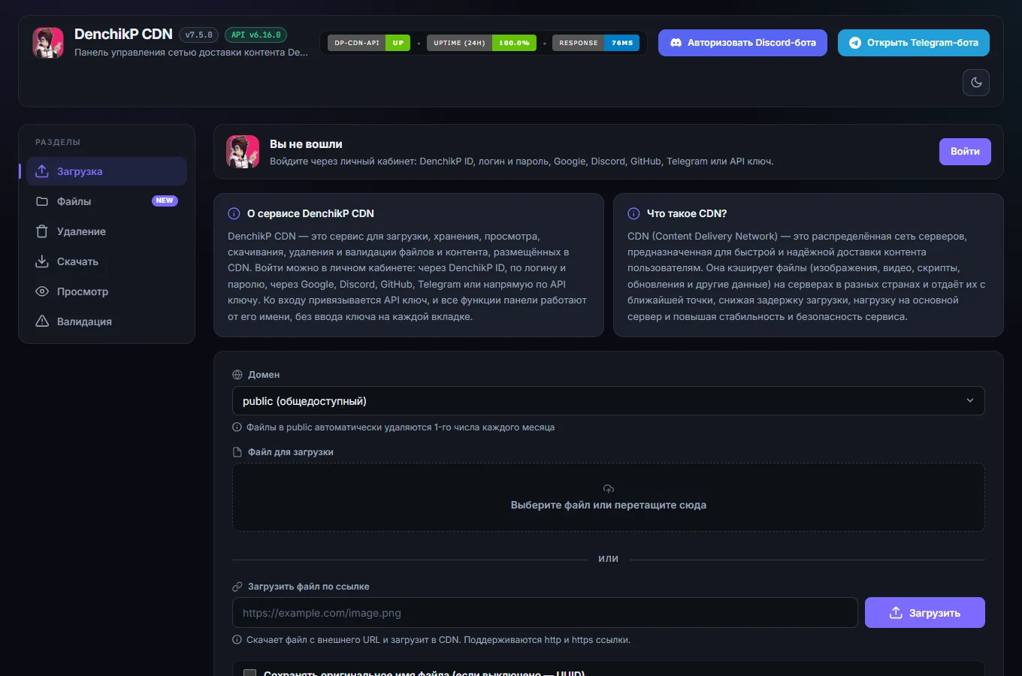Click the purple Загрузить button
The width and height of the screenshot is (1022, 676).
(925, 613)
